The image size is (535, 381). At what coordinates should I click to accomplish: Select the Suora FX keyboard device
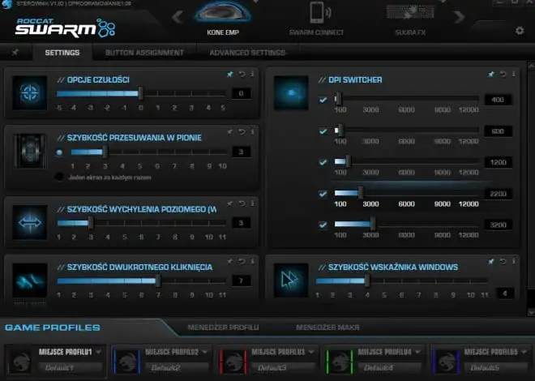click(410, 19)
